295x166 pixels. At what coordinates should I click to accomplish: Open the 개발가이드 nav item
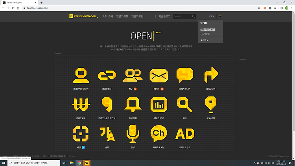(x=122, y=17)
